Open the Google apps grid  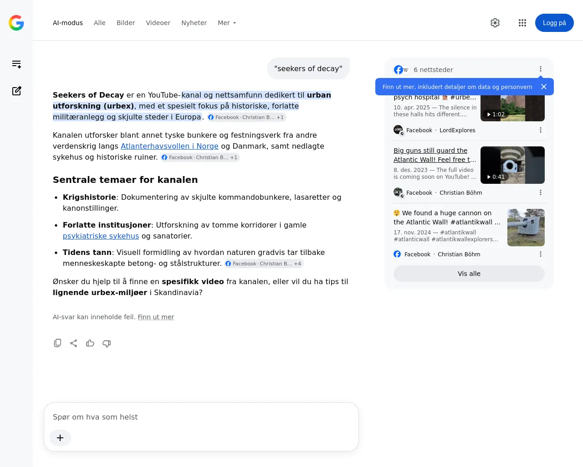click(522, 23)
